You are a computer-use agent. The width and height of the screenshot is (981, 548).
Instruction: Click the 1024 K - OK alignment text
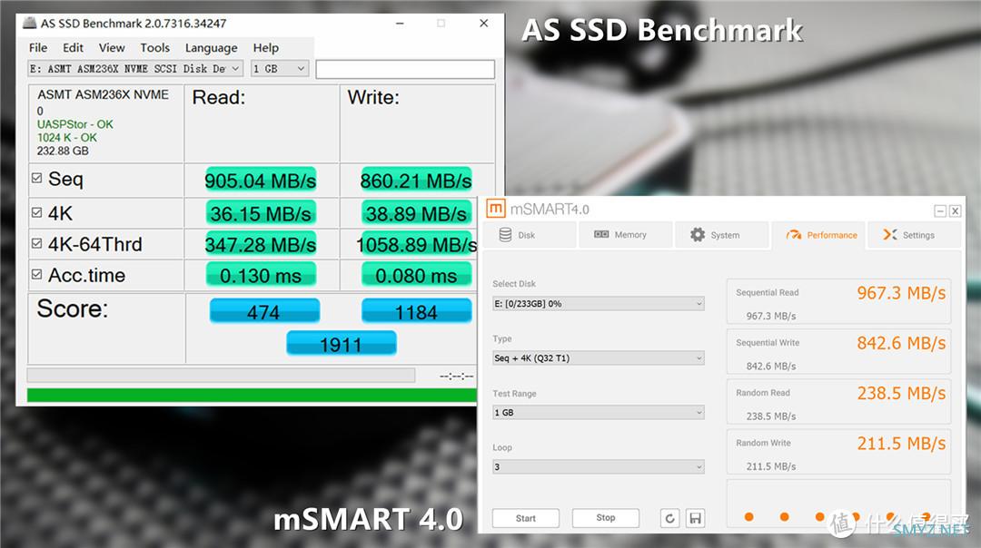tap(67, 138)
